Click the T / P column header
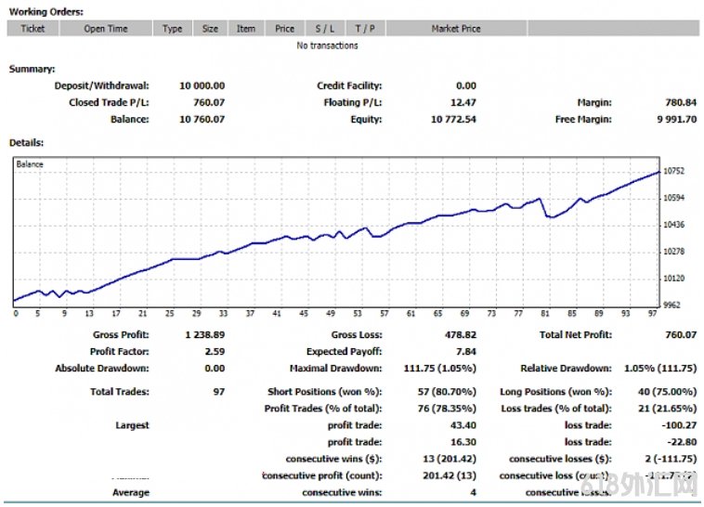 coord(365,29)
